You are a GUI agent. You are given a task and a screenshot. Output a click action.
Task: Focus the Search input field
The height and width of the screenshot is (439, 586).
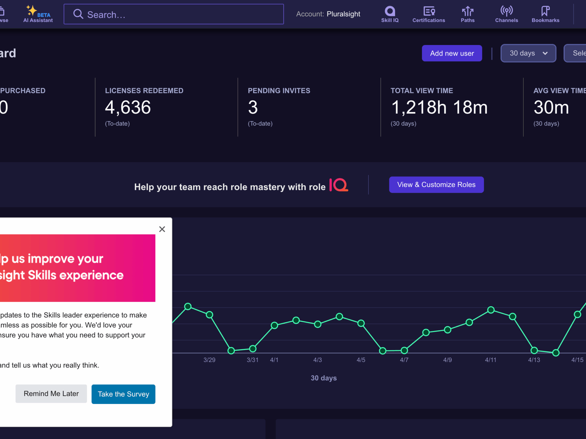tap(182, 14)
